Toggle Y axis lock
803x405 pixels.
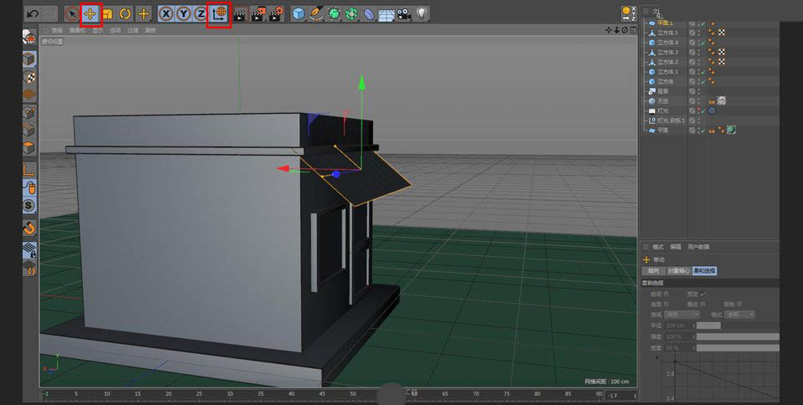(x=183, y=13)
